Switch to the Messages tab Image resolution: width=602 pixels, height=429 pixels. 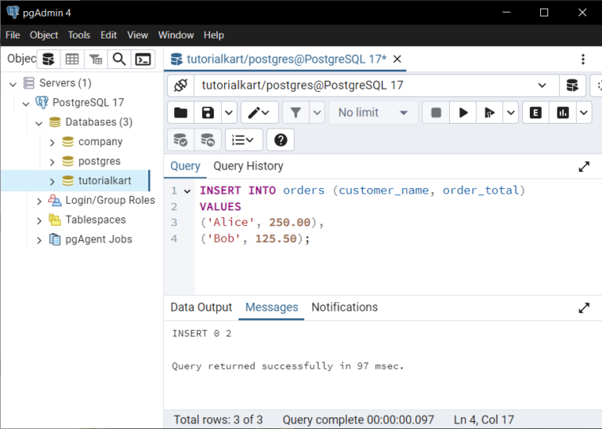[x=271, y=307]
